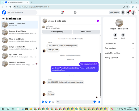Open Chrome profile icon

tap(133, 7)
